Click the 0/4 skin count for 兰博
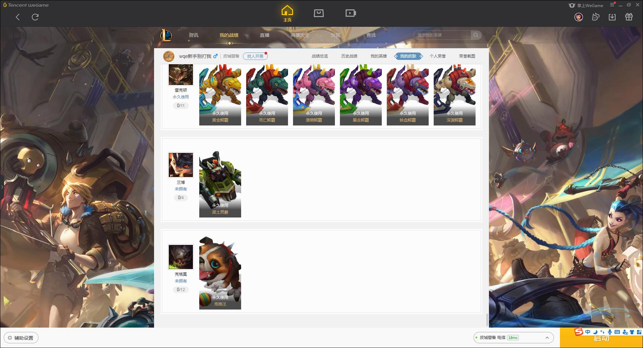The image size is (643, 348). [x=181, y=198]
